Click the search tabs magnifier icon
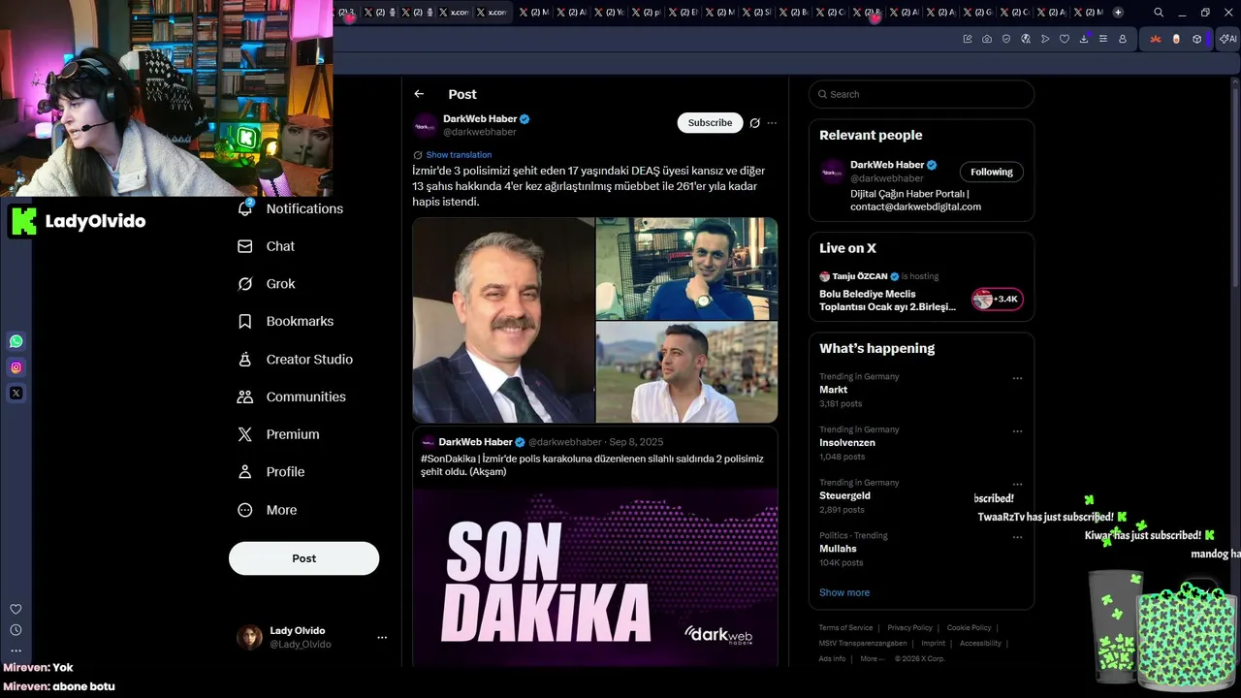Screen dimensions: 1241x698 coord(1159,13)
